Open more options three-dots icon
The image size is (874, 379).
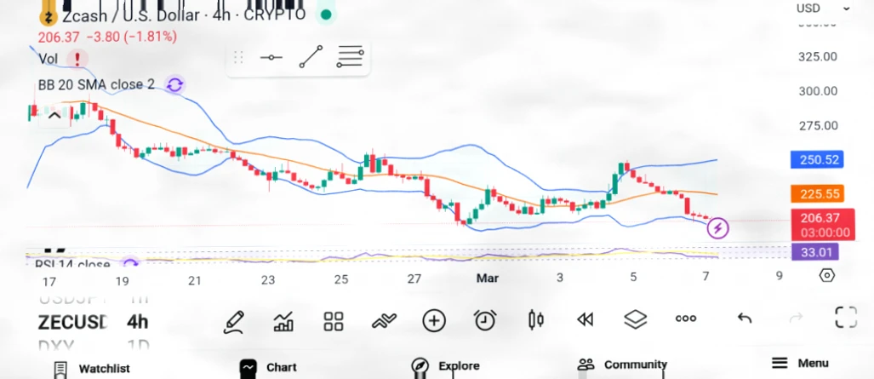[686, 319]
